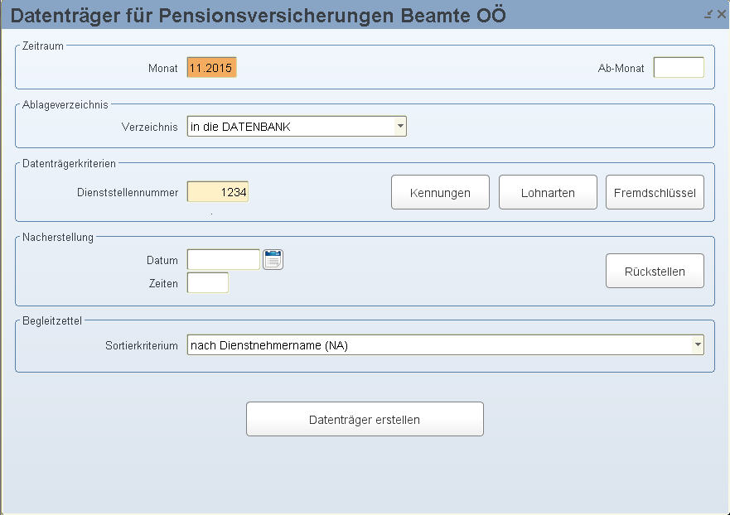Click the Begleitzettel group label
The image size is (730, 515).
(x=52, y=320)
